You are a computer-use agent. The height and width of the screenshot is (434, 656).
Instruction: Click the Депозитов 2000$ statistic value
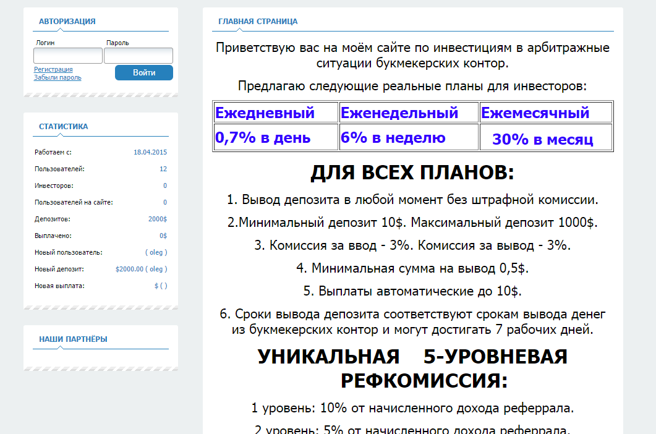(158, 219)
